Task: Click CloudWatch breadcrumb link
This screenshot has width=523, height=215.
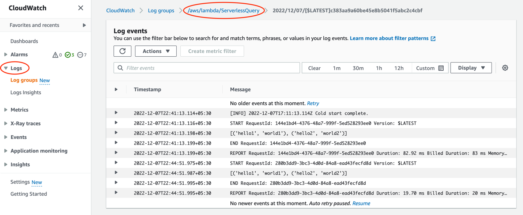Action: pyautogui.click(x=120, y=11)
